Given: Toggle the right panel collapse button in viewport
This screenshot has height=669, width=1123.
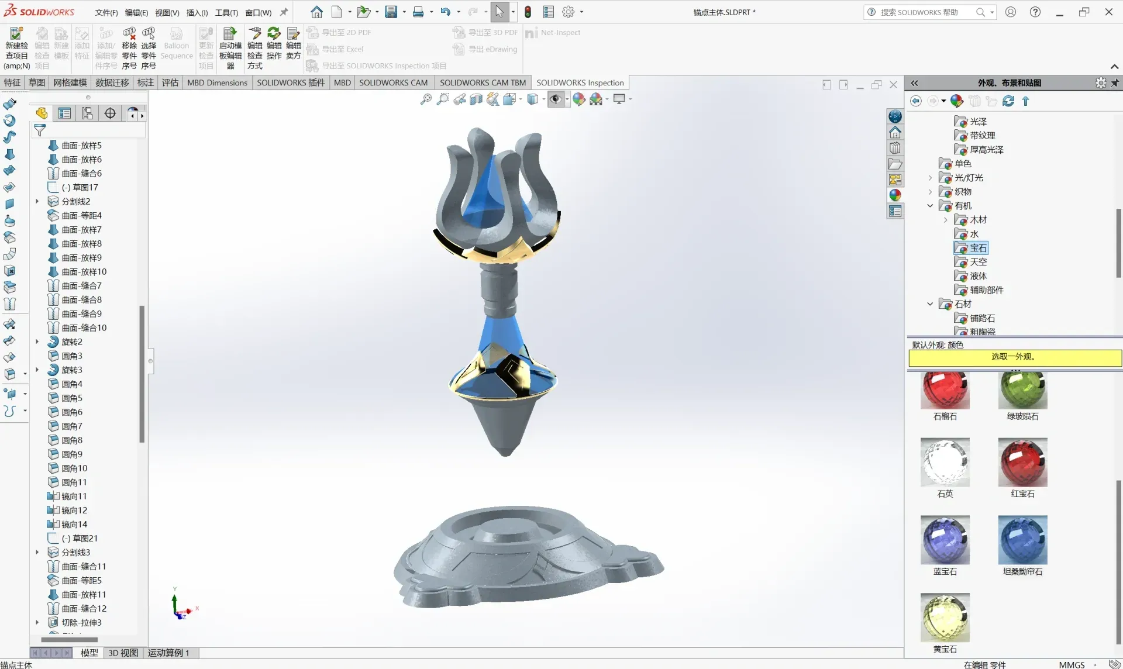Looking at the screenshot, I should click(x=843, y=85).
